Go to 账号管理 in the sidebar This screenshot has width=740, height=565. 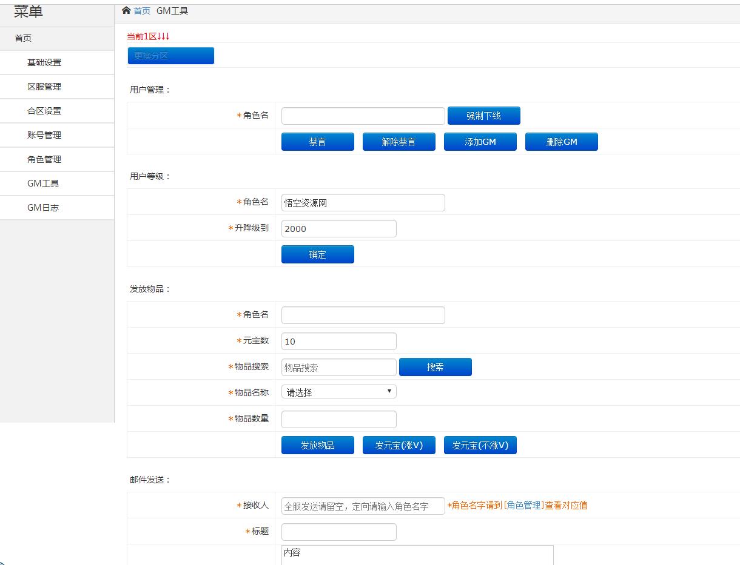coord(44,135)
